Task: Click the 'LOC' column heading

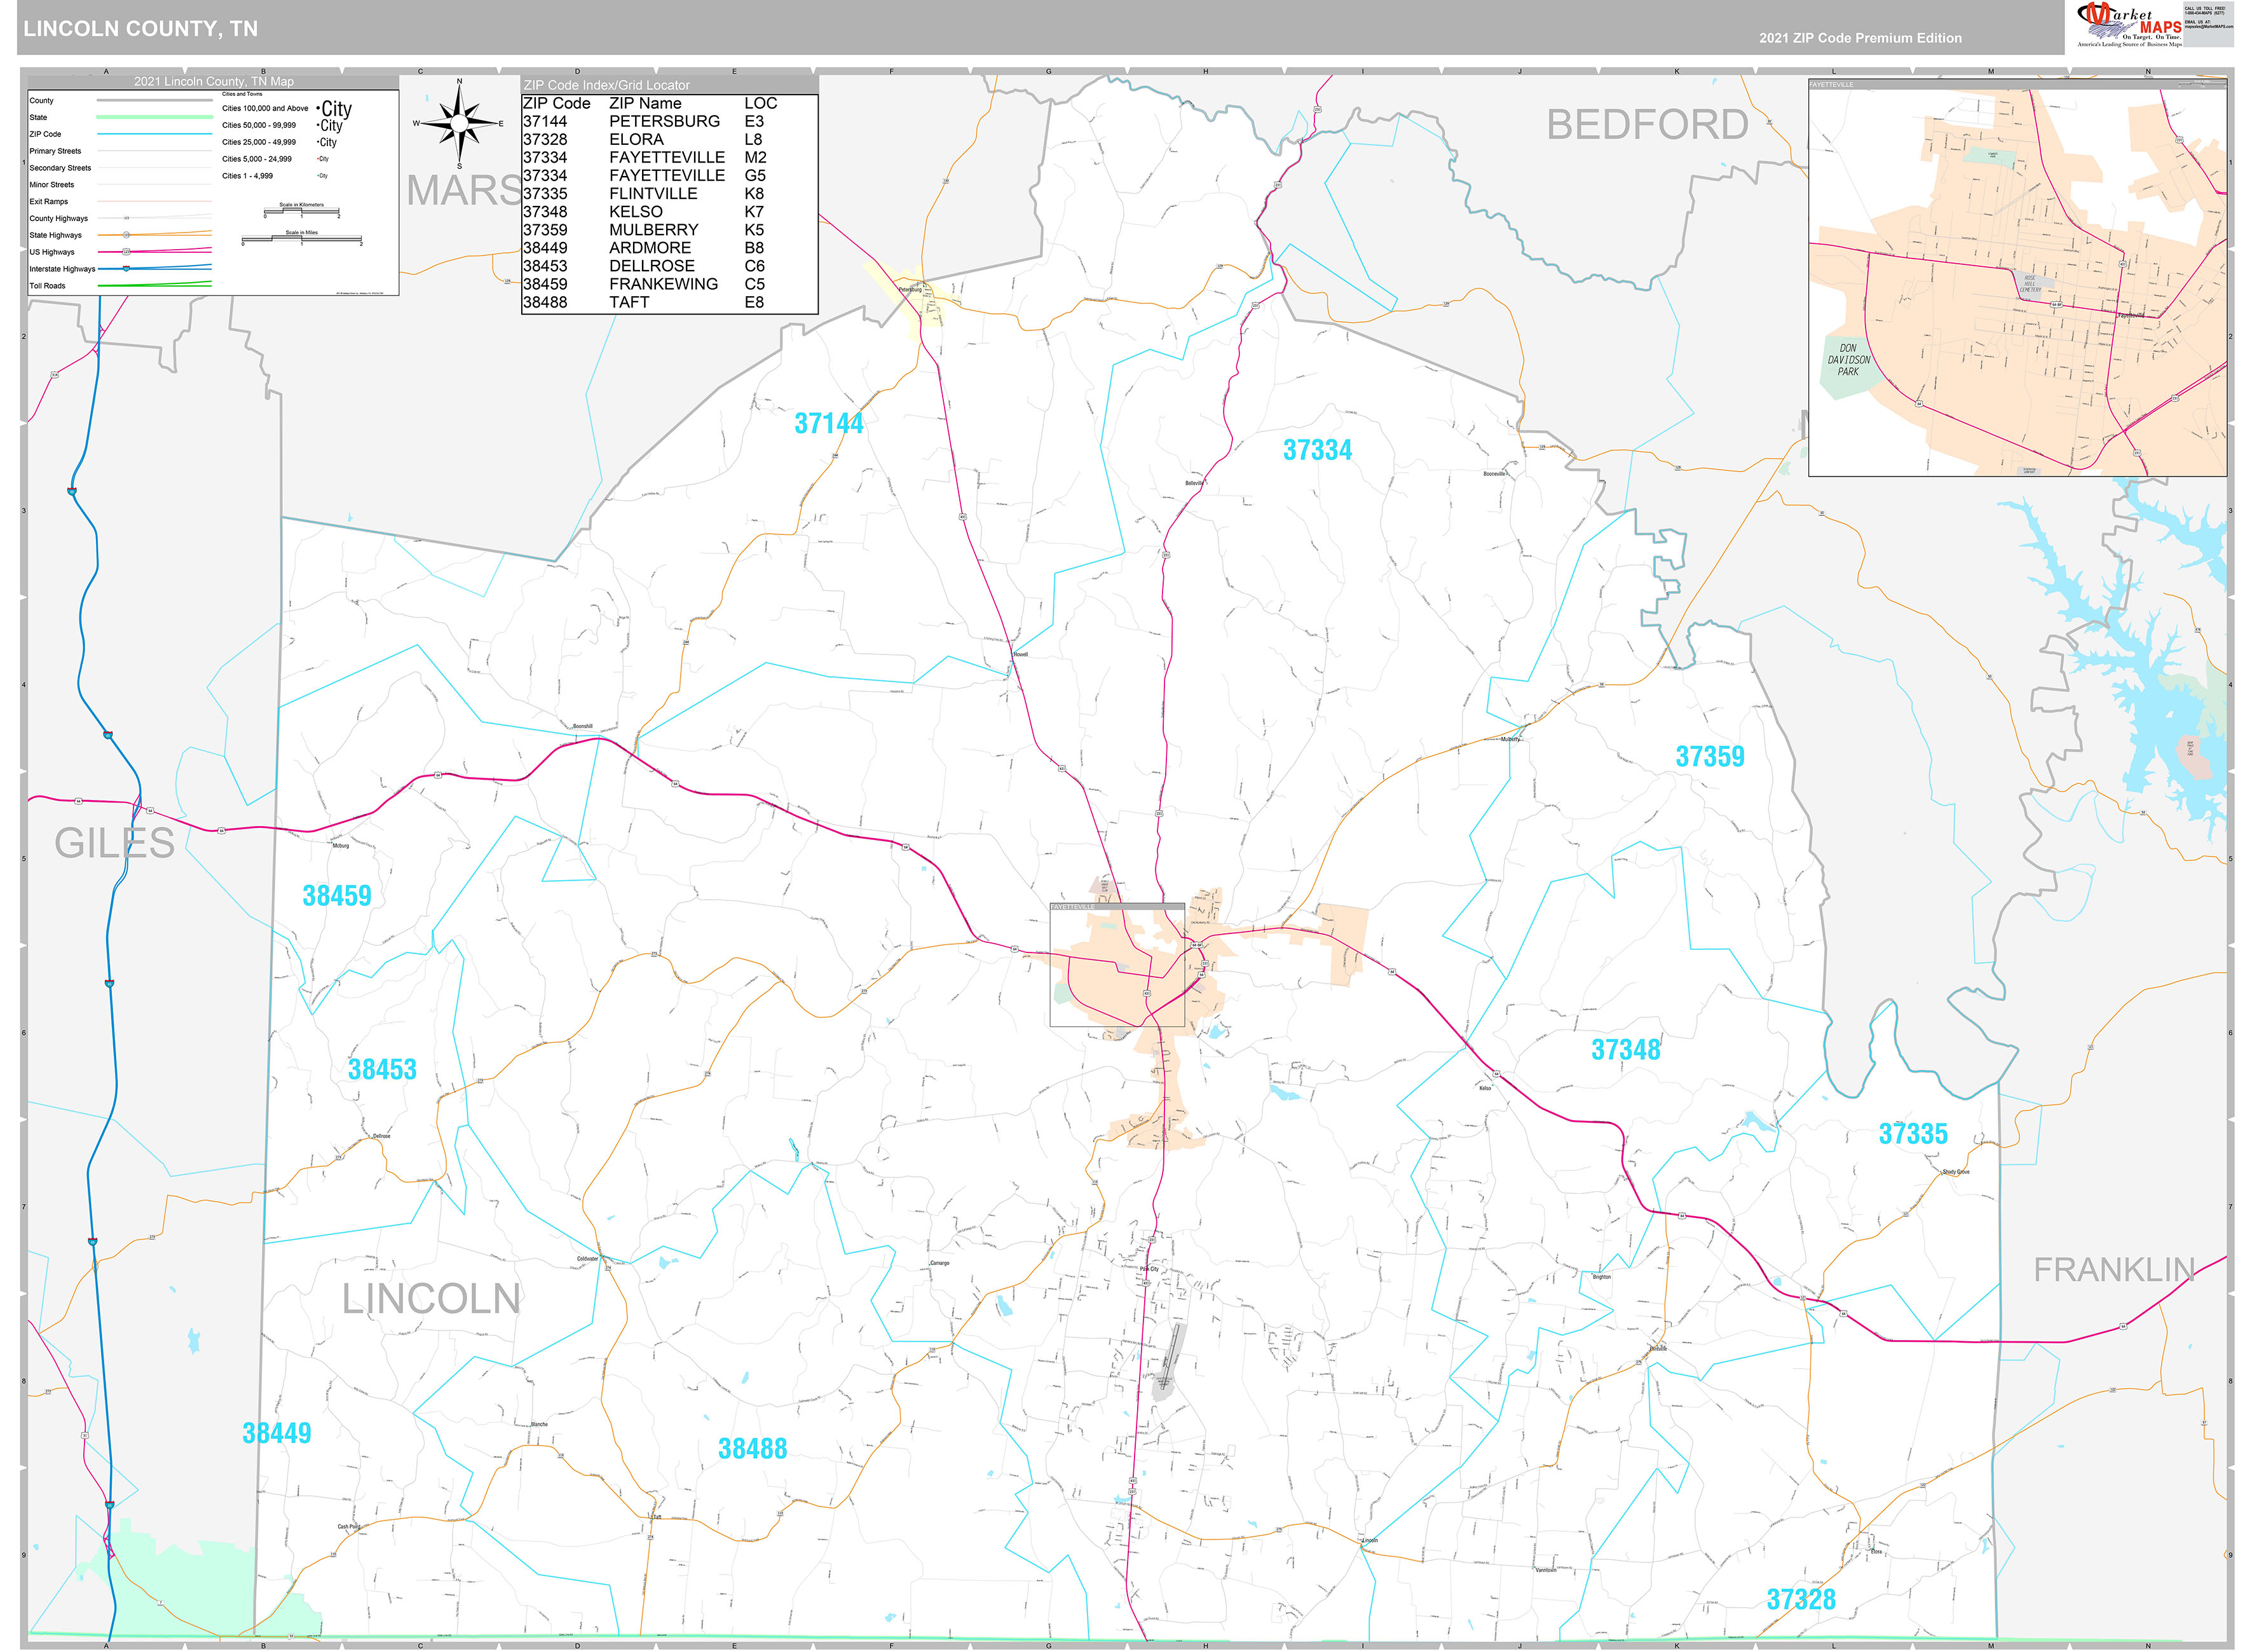Action: coord(760,103)
